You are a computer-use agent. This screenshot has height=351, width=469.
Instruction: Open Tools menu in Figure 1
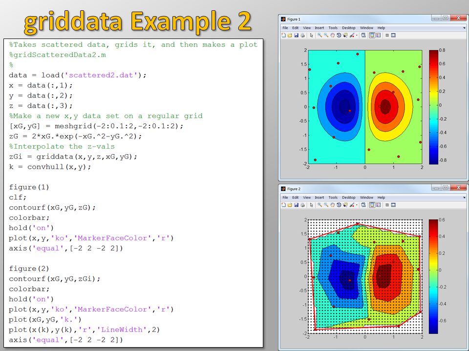pos(333,28)
